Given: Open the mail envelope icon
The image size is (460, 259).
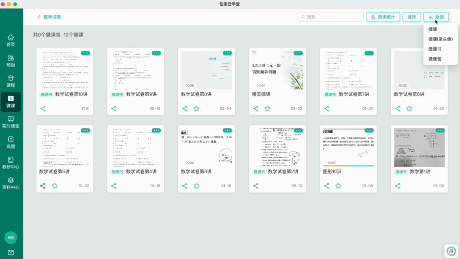Looking at the screenshot, I should [11, 253].
